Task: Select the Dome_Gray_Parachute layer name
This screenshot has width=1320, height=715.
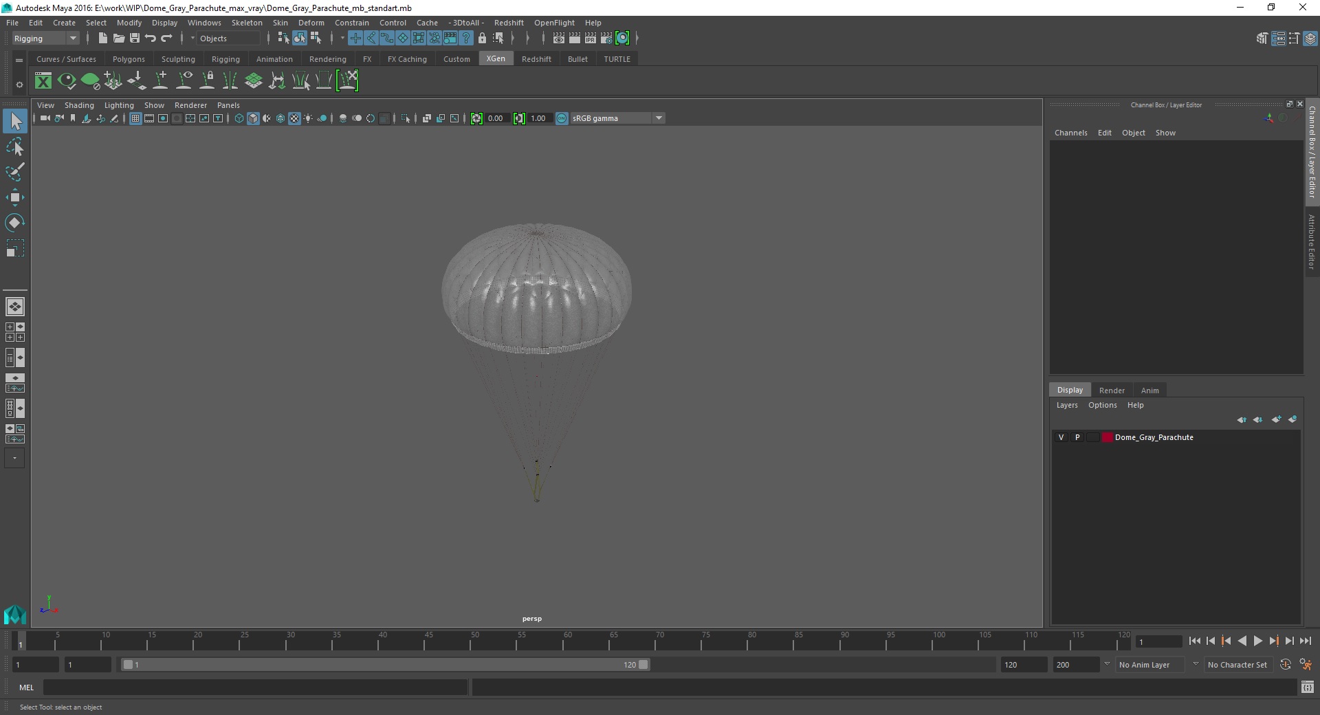Action: click(1154, 437)
